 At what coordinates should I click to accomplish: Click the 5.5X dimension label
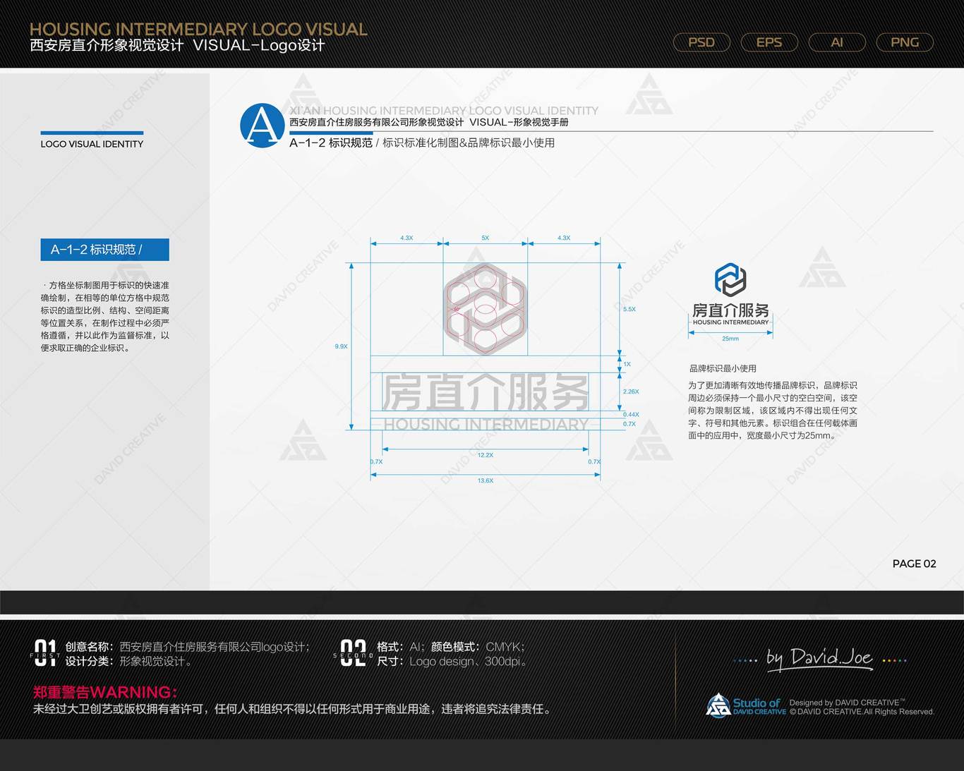click(x=629, y=309)
